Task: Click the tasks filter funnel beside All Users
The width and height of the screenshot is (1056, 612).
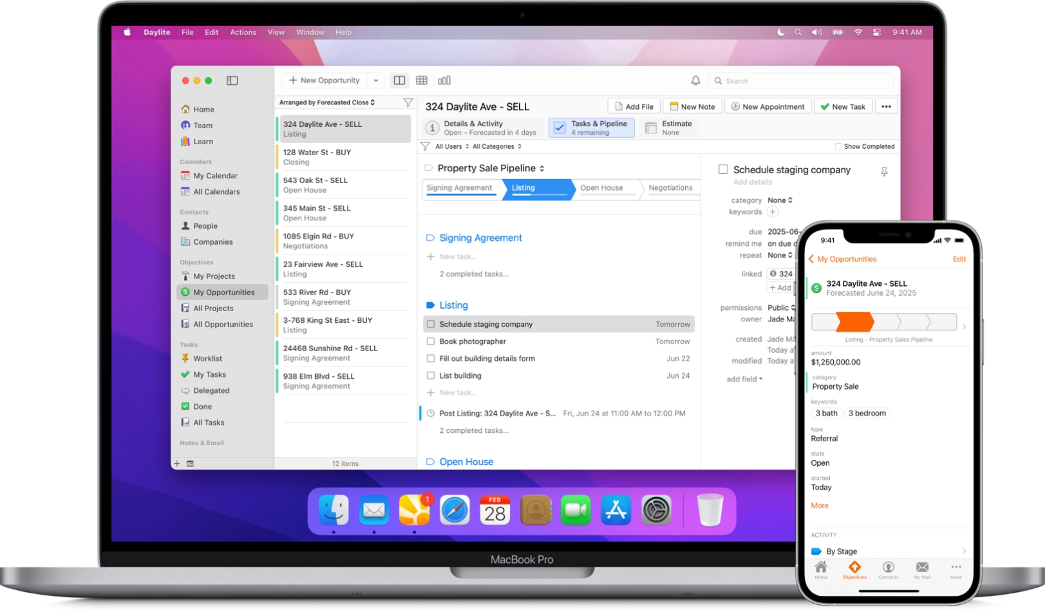Action: point(426,146)
